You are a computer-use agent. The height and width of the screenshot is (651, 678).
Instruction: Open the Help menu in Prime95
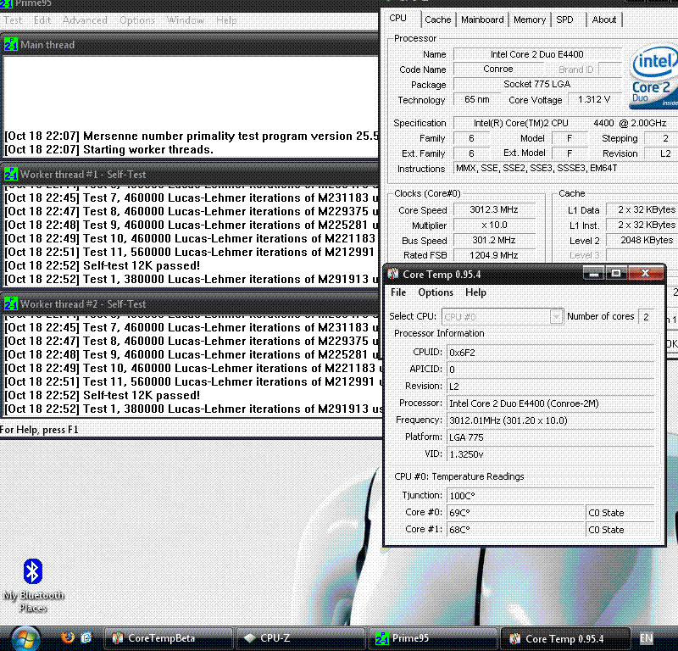(x=226, y=20)
